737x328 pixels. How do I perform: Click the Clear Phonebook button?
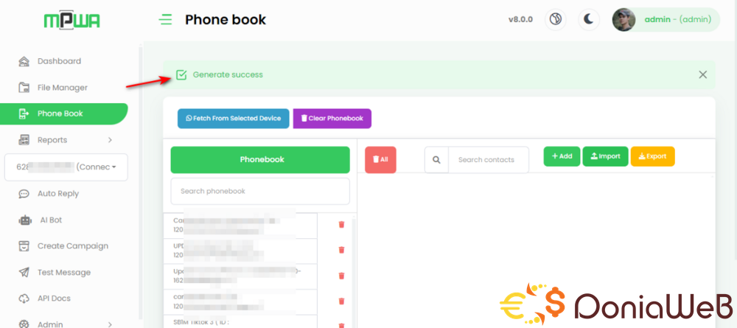[332, 119]
